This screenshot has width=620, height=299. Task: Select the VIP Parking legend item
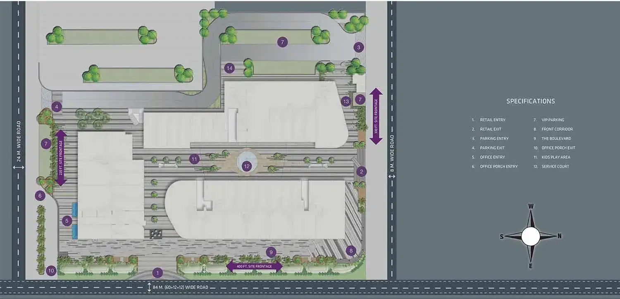click(x=553, y=120)
